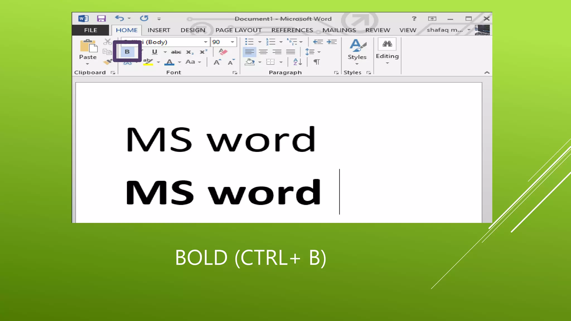Switch to the REFERENCES tab
This screenshot has height=321, width=571.
click(x=292, y=30)
